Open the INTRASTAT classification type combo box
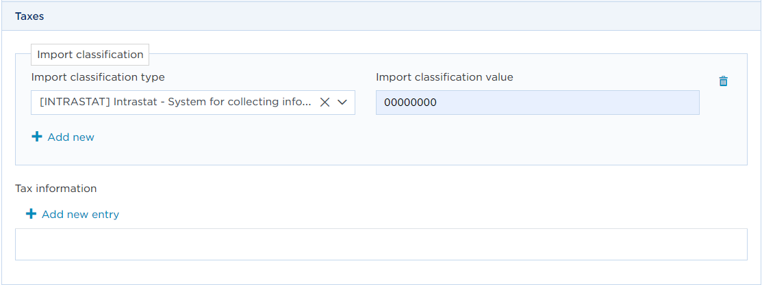 click(193, 102)
